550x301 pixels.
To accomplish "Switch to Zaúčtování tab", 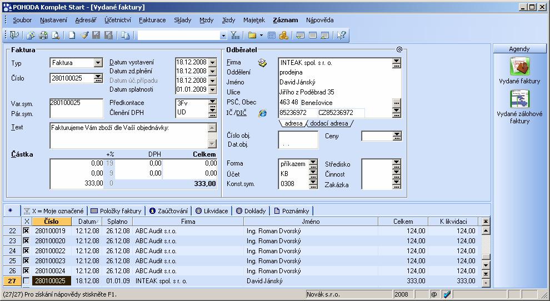I will 169,211.
